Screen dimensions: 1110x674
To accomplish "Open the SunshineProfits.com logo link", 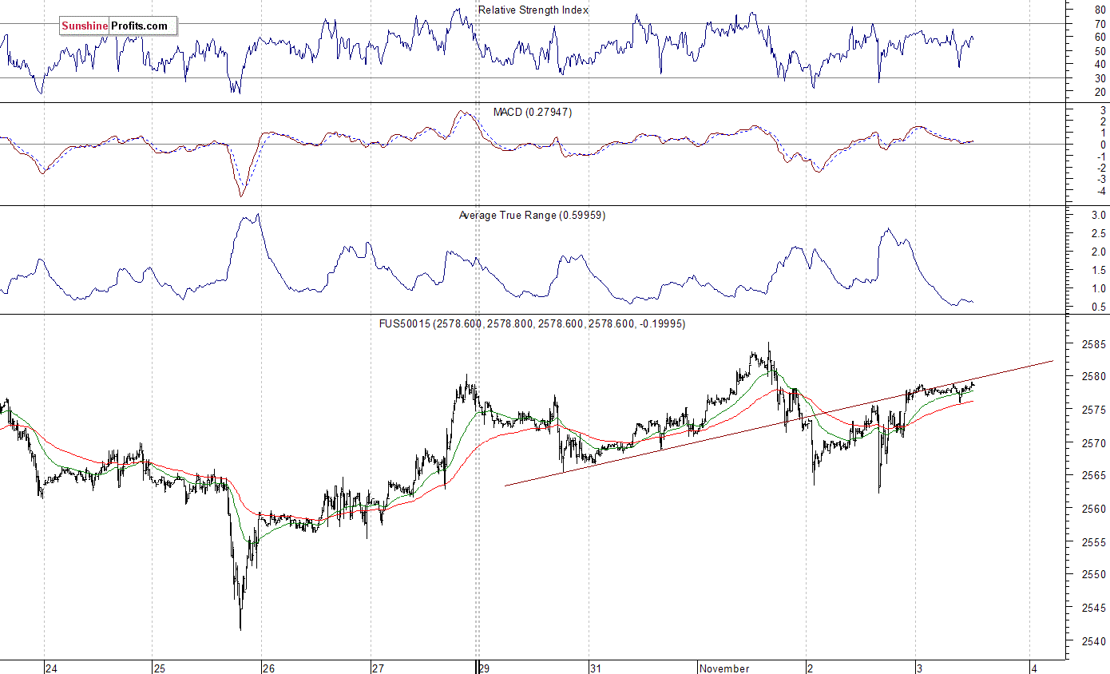I will coord(118,26).
